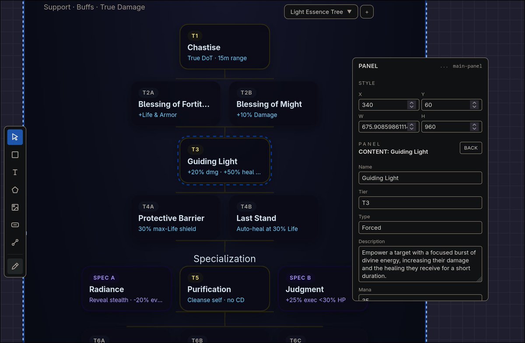Screen dimensions: 525x343
Task: Click the Y position field
Action: (x=451, y=105)
